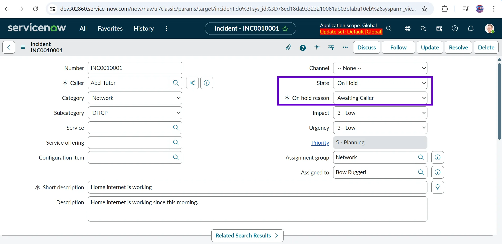Click the Follow button
502x244 pixels.
click(x=398, y=47)
